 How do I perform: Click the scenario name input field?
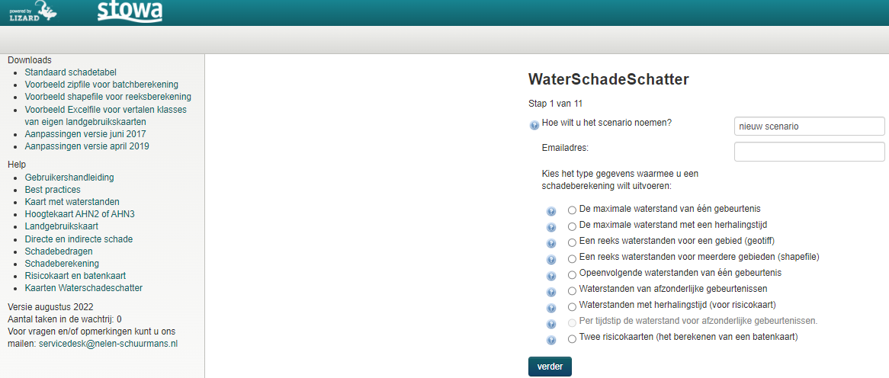809,127
